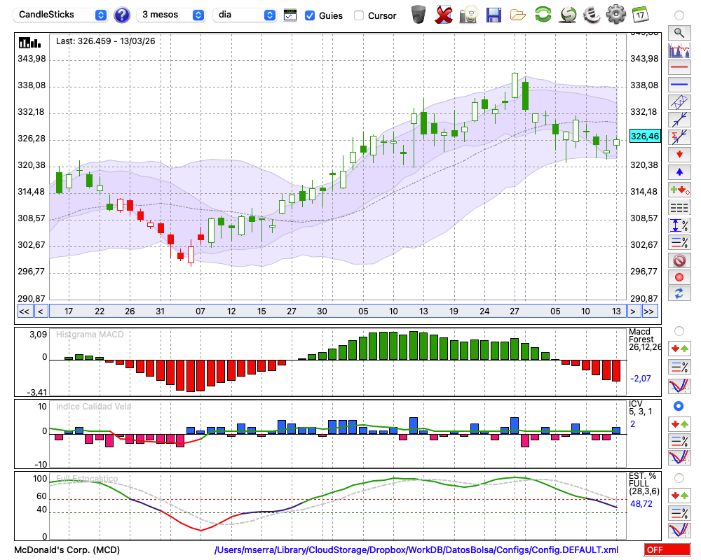Click the green refresh arrows icon

click(543, 14)
